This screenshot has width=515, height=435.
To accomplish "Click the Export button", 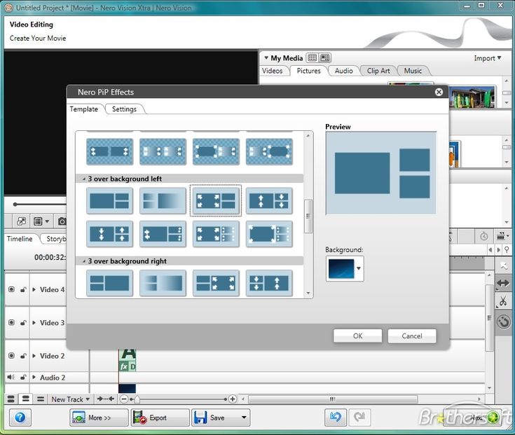I will pos(160,417).
